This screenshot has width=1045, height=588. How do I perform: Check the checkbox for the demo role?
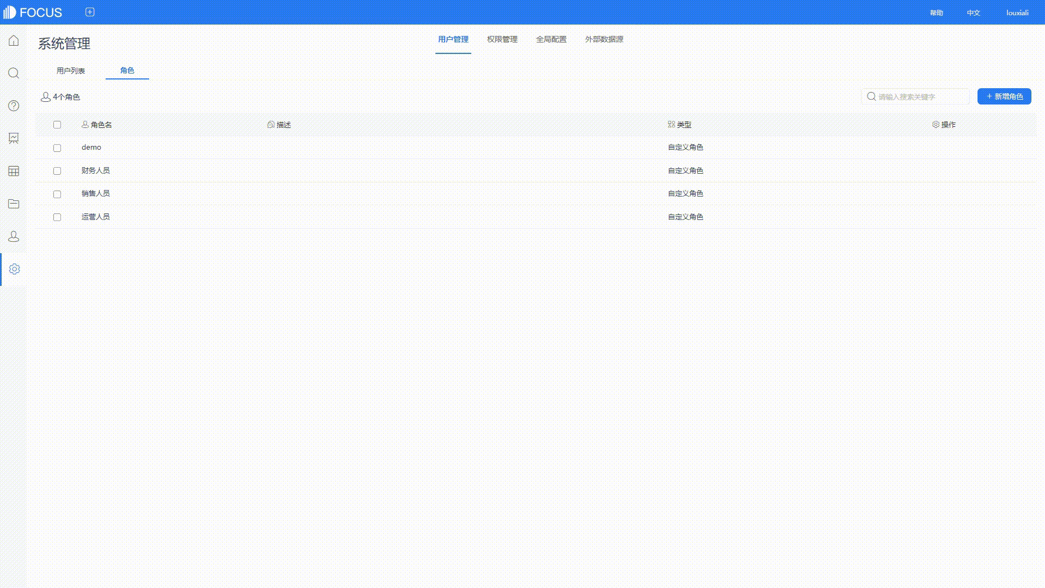pyautogui.click(x=57, y=148)
